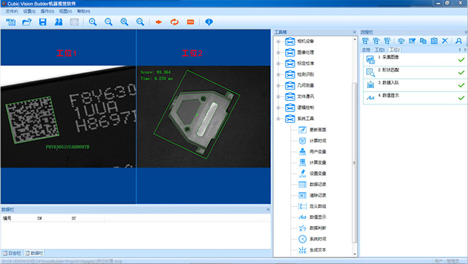The width and height of the screenshot is (468, 264).
Task: Click the Open folder toolbar icon
Action: 27,22
